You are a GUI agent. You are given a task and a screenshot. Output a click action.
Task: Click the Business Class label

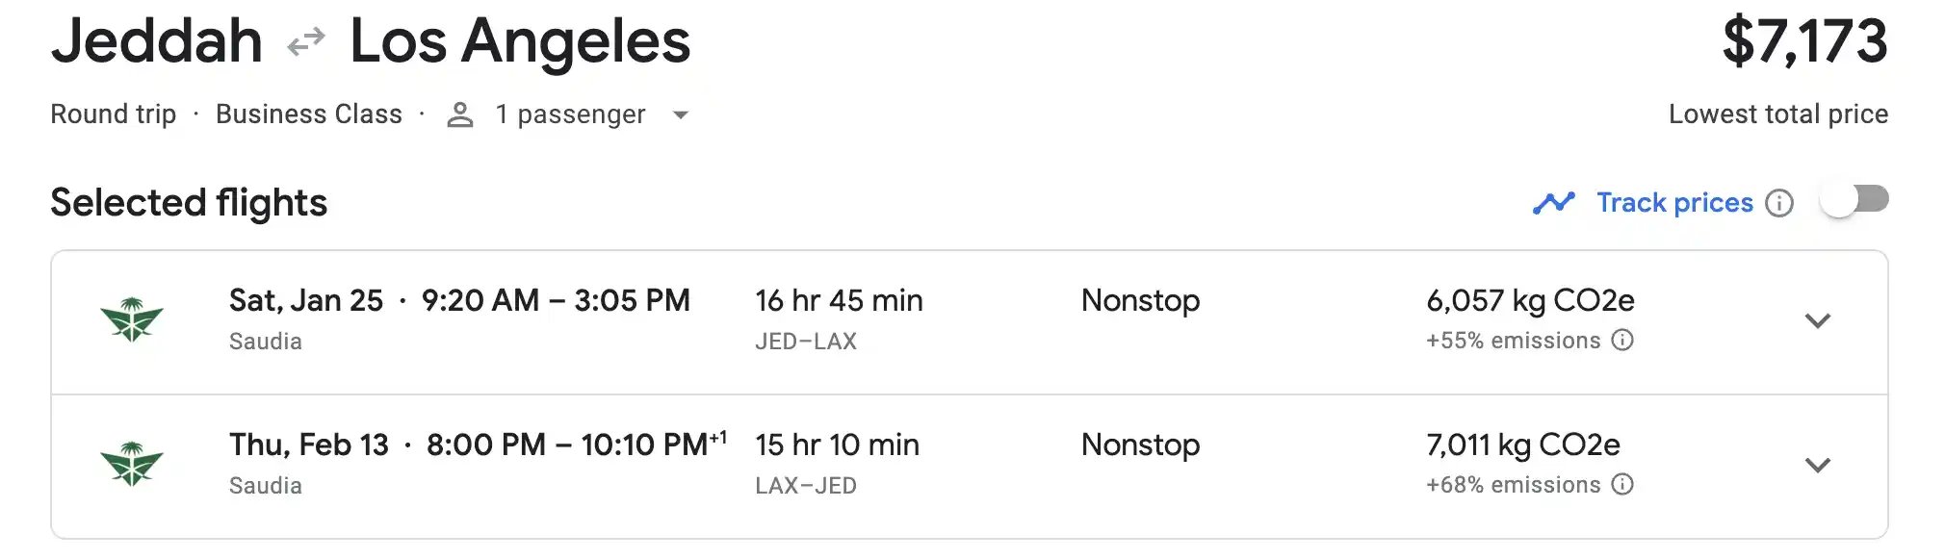pyautogui.click(x=309, y=114)
